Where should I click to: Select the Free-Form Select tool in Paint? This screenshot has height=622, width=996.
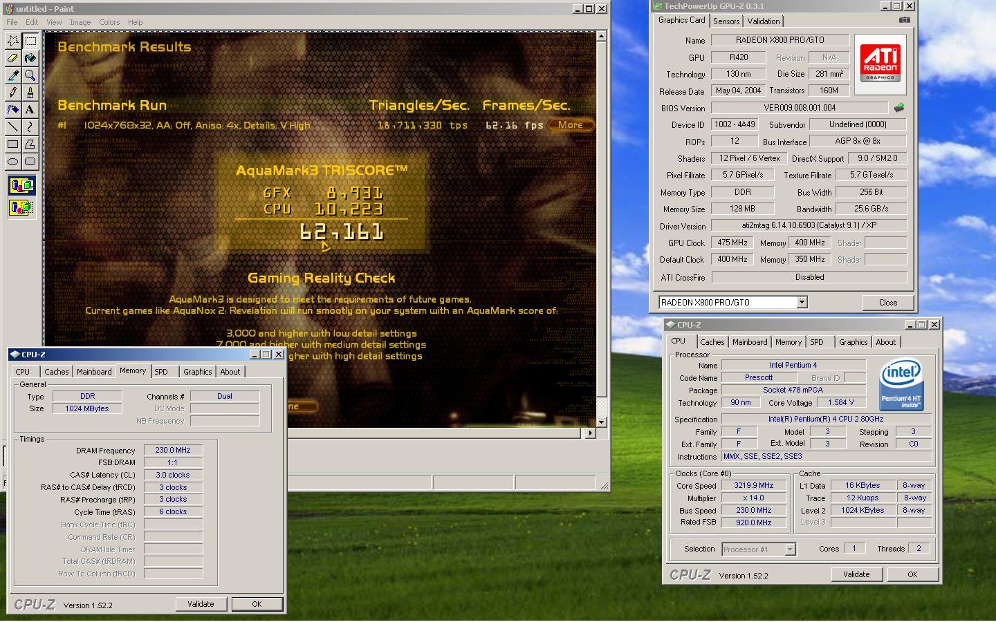point(12,41)
